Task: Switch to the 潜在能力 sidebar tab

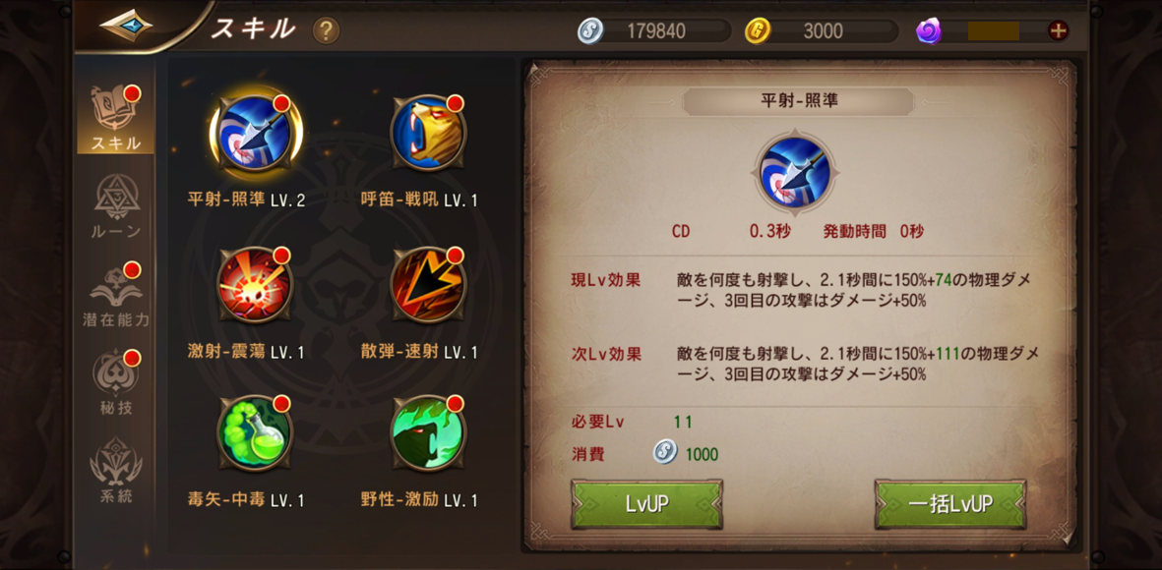Action: click(x=116, y=295)
